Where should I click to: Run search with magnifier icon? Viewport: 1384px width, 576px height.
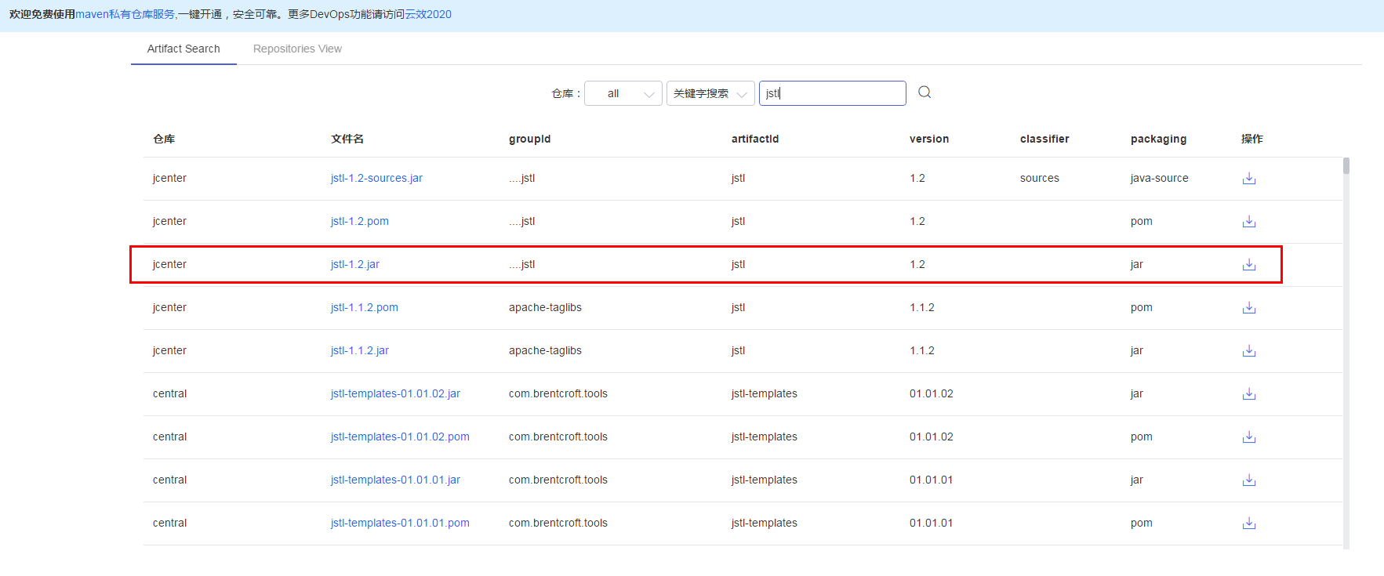(924, 92)
